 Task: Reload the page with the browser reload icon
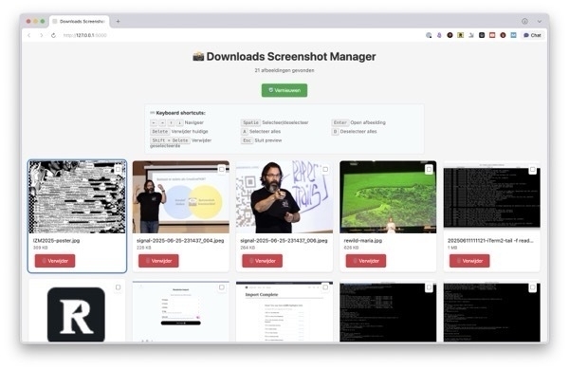pos(53,35)
